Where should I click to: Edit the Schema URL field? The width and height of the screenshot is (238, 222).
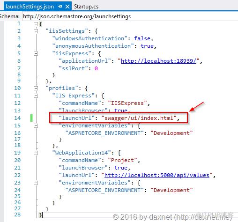(130, 16)
